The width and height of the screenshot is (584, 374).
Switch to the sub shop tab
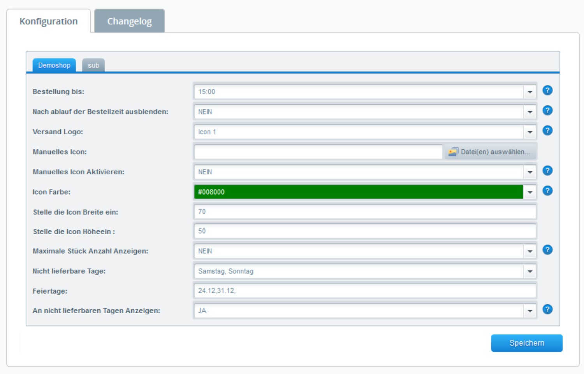(93, 65)
